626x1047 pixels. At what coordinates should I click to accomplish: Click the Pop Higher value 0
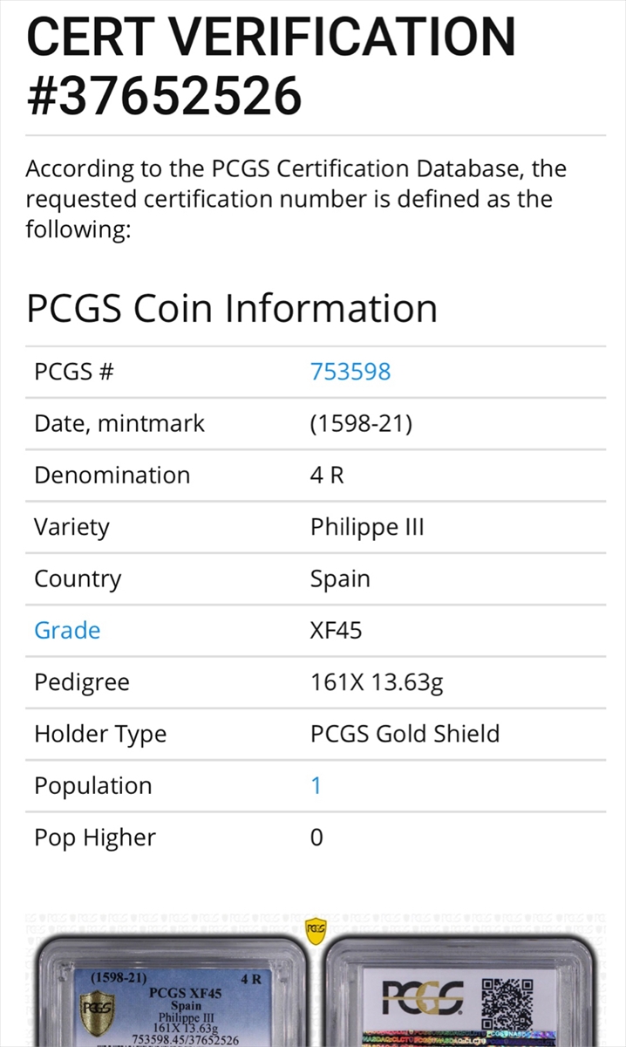pyautogui.click(x=316, y=838)
